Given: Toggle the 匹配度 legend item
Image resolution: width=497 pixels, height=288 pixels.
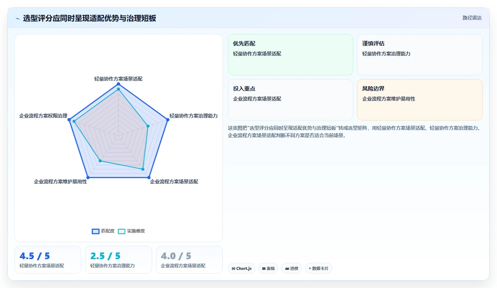Looking at the screenshot, I should pyautogui.click(x=103, y=231).
